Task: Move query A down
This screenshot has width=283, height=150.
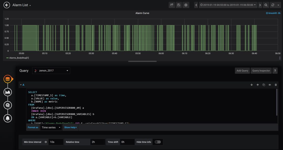Action: pyautogui.click(x=252, y=85)
